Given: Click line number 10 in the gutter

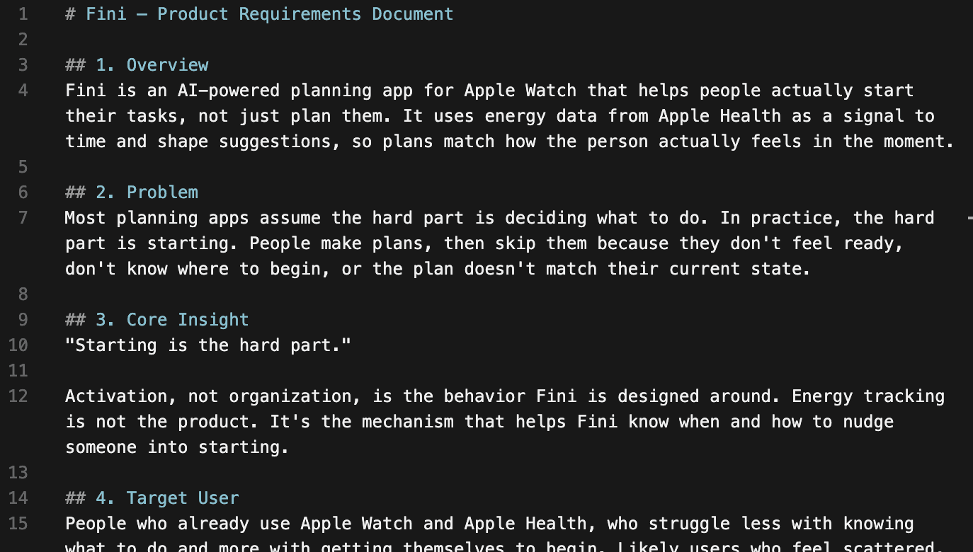Looking at the screenshot, I should point(18,345).
